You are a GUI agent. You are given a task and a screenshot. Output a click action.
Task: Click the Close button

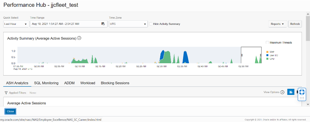[10, 111]
